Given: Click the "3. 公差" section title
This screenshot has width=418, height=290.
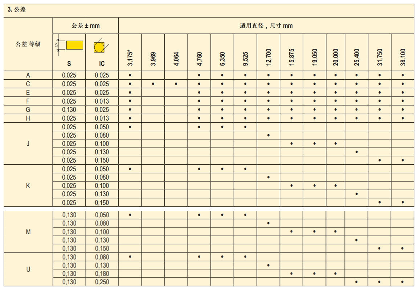Looking at the screenshot, I should click(x=17, y=10).
